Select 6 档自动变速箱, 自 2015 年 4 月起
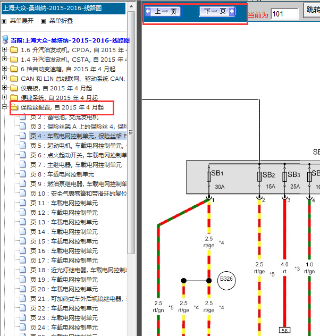320x336 pixels. pyautogui.click(x=68, y=69)
